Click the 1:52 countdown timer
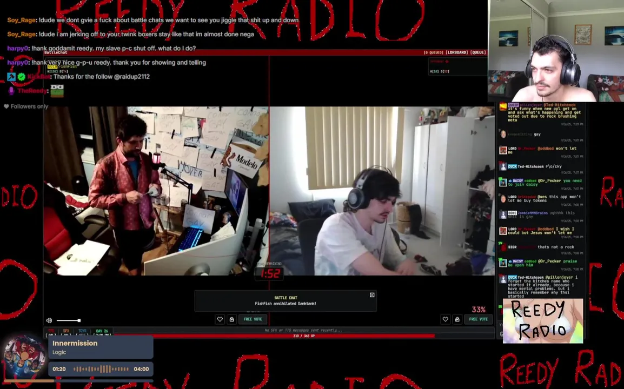The image size is (624, 389). tap(270, 273)
